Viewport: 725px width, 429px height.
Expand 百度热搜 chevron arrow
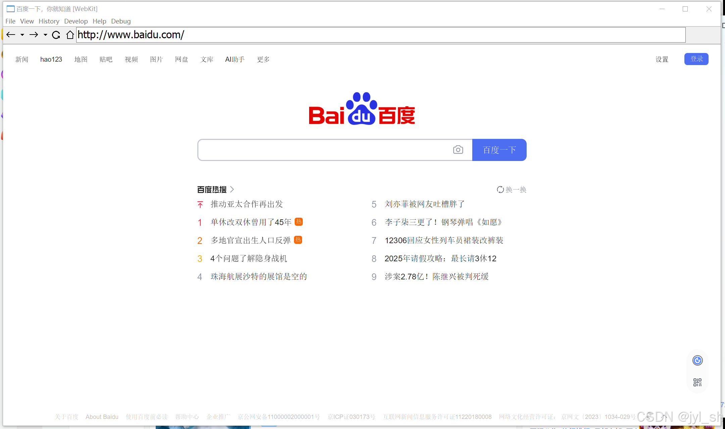(232, 190)
